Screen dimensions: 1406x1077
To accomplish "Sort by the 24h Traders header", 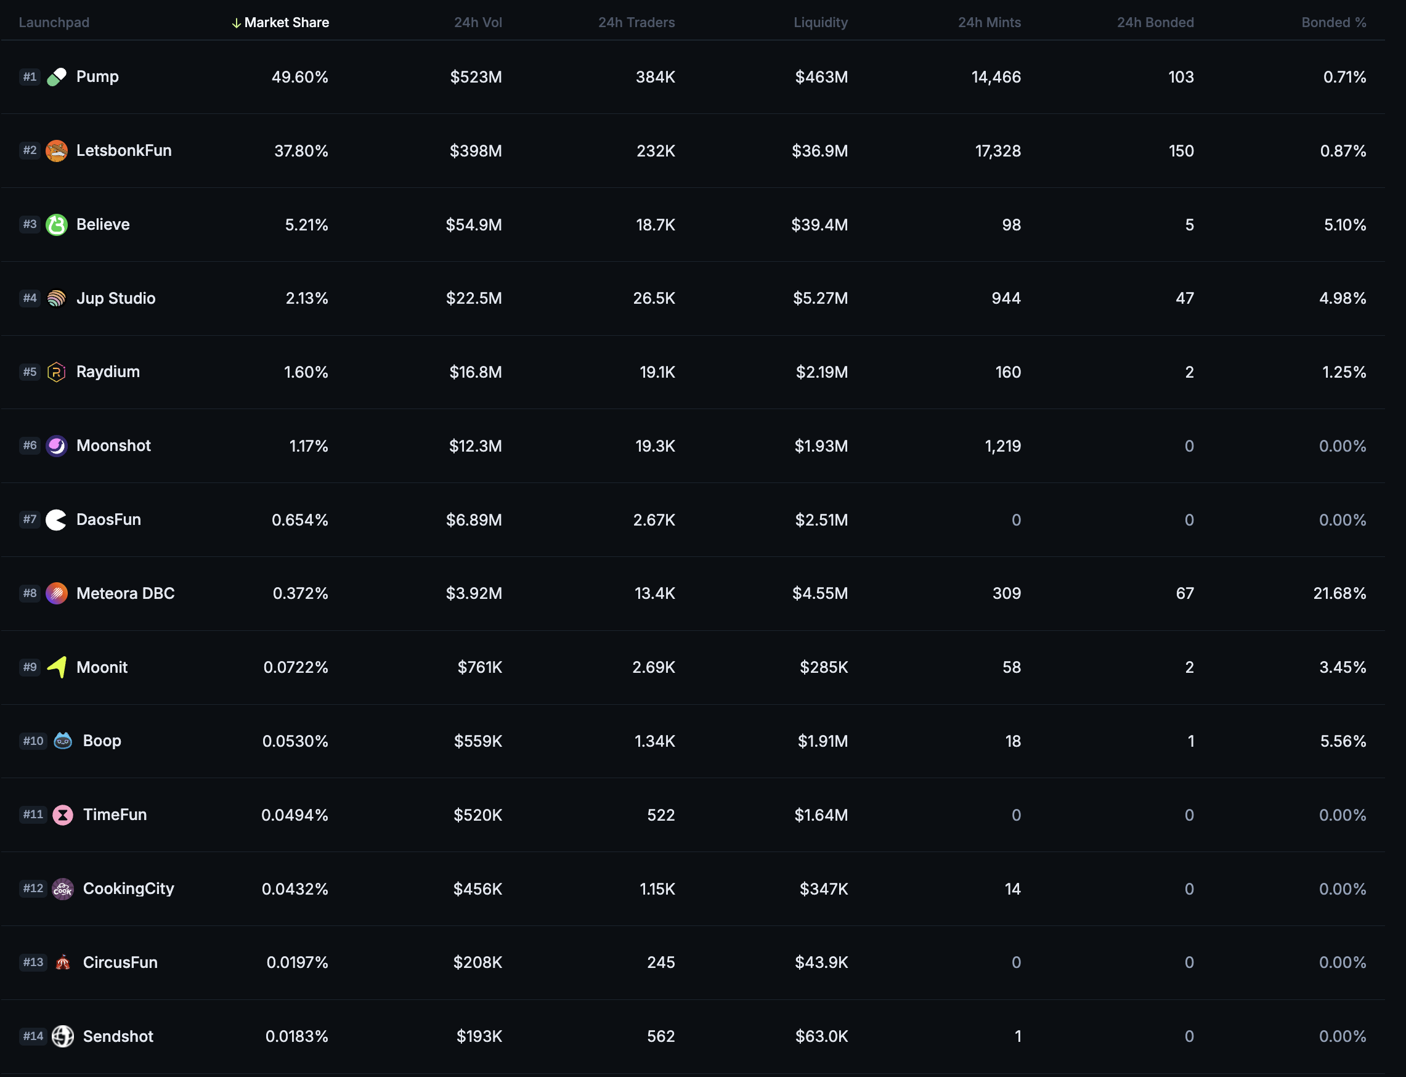I will (x=636, y=22).
